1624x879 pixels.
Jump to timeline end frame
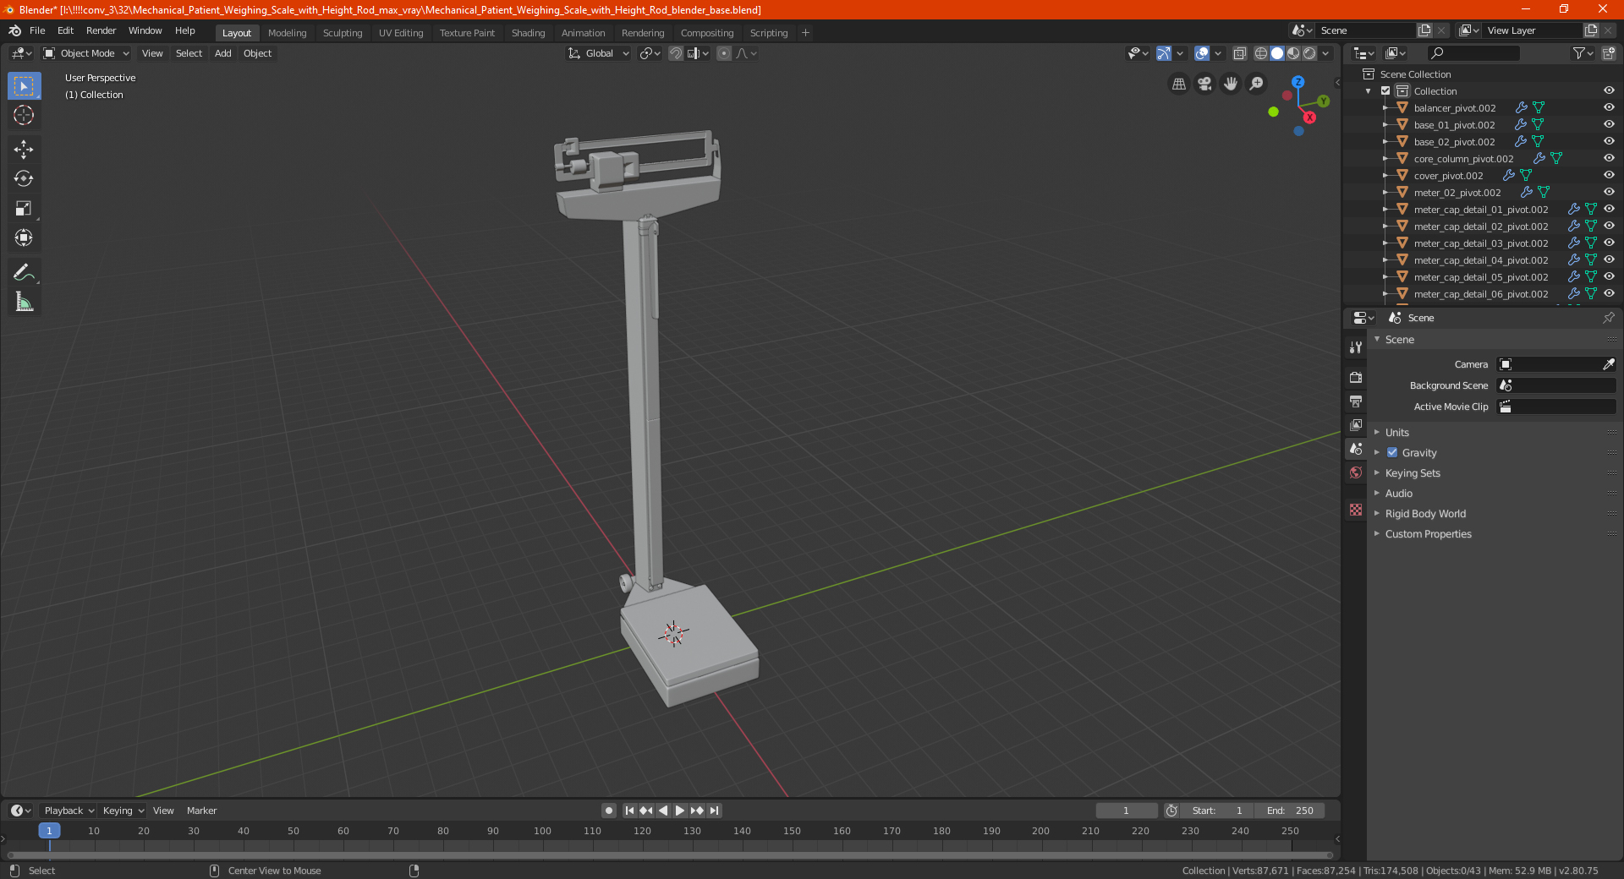point(714,811)
